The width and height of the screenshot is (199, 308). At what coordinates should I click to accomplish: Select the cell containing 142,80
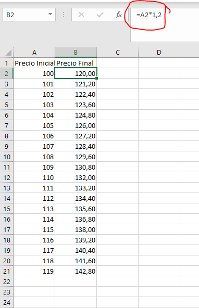[x=76, y=271]
